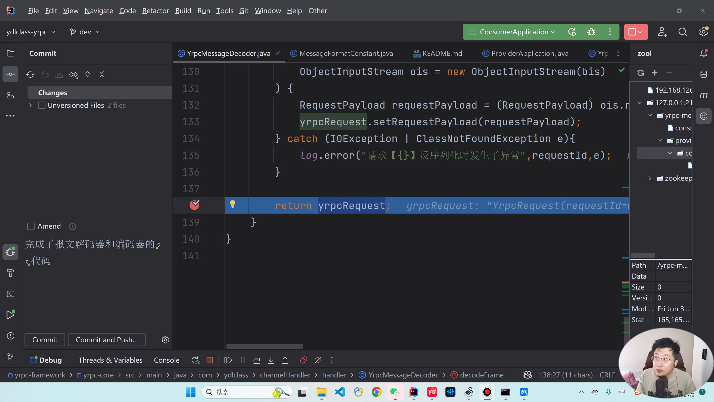Click the Commit button

45,340
